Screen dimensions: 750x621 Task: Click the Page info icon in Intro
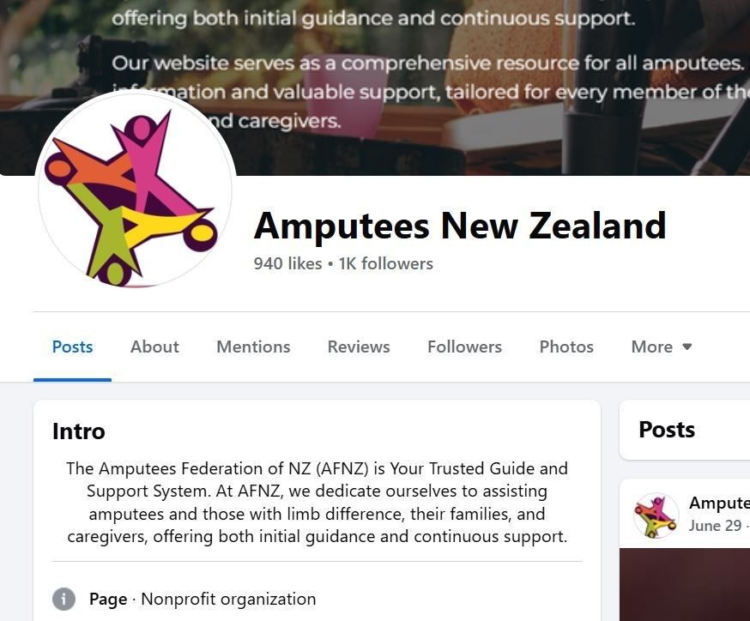(x=64, y=599)
